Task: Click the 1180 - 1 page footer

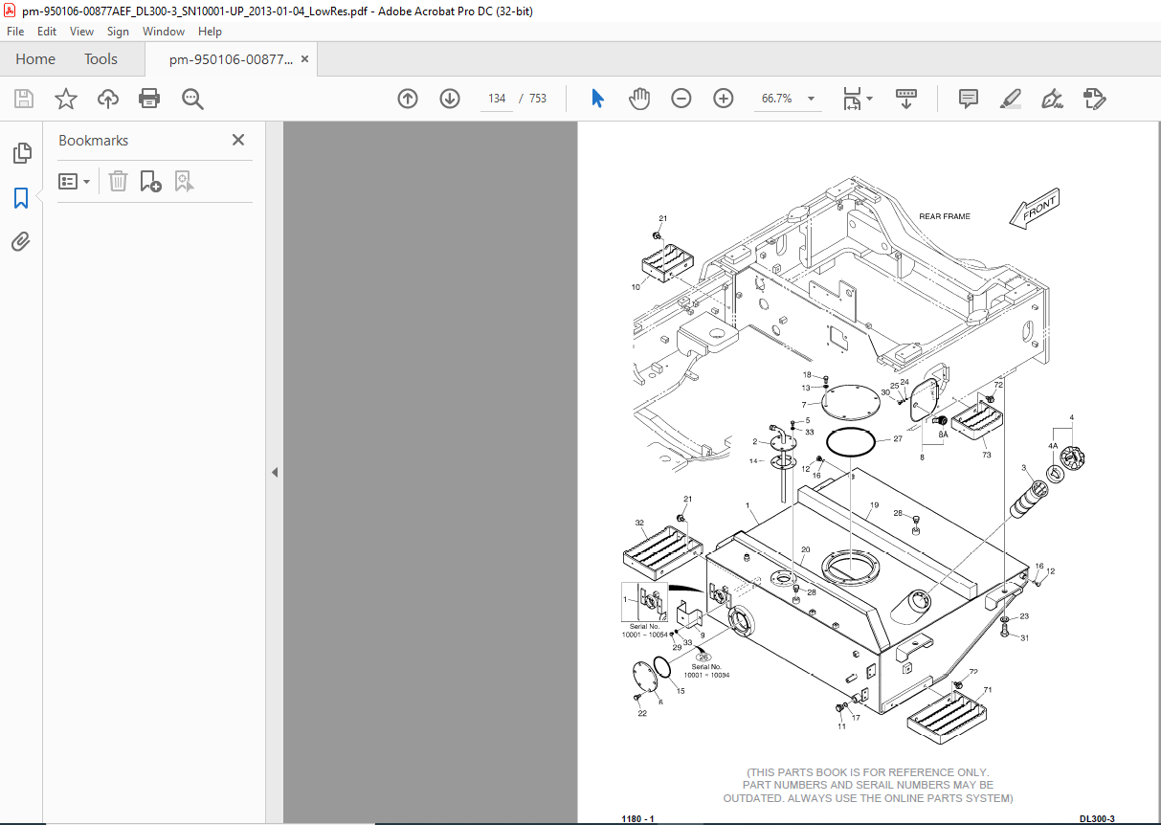Action: [x=637, y=818]
